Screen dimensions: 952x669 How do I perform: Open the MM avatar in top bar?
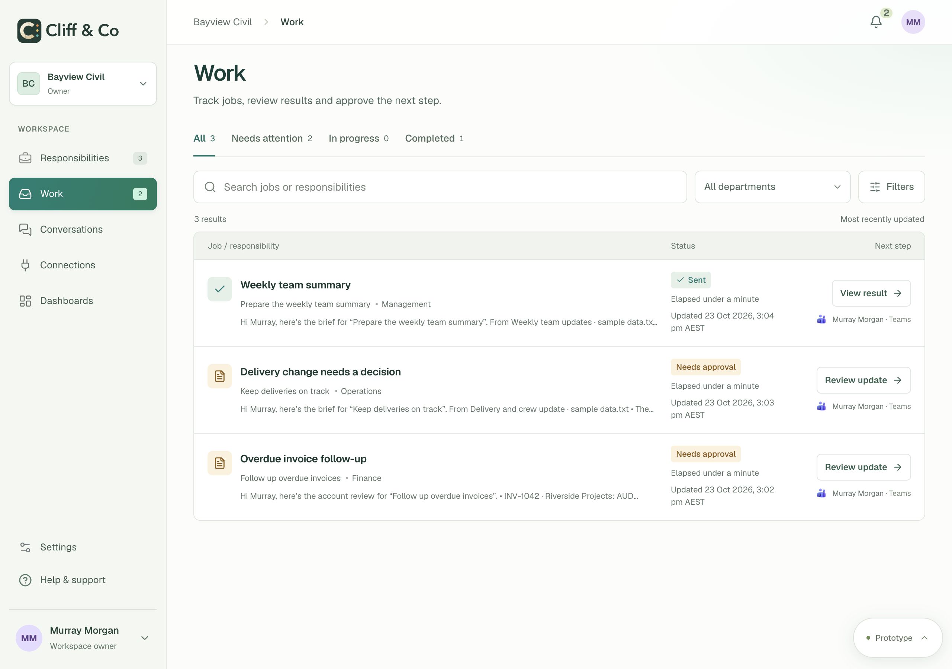913,22
